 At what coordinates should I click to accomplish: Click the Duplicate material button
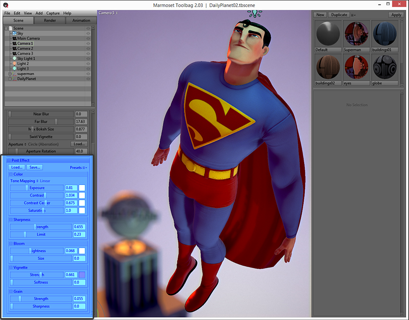(x=339, y=15)
